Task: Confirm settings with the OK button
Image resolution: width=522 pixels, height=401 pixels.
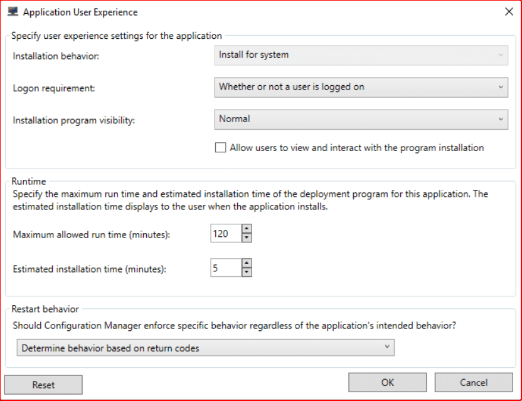Action: point(388,382)
